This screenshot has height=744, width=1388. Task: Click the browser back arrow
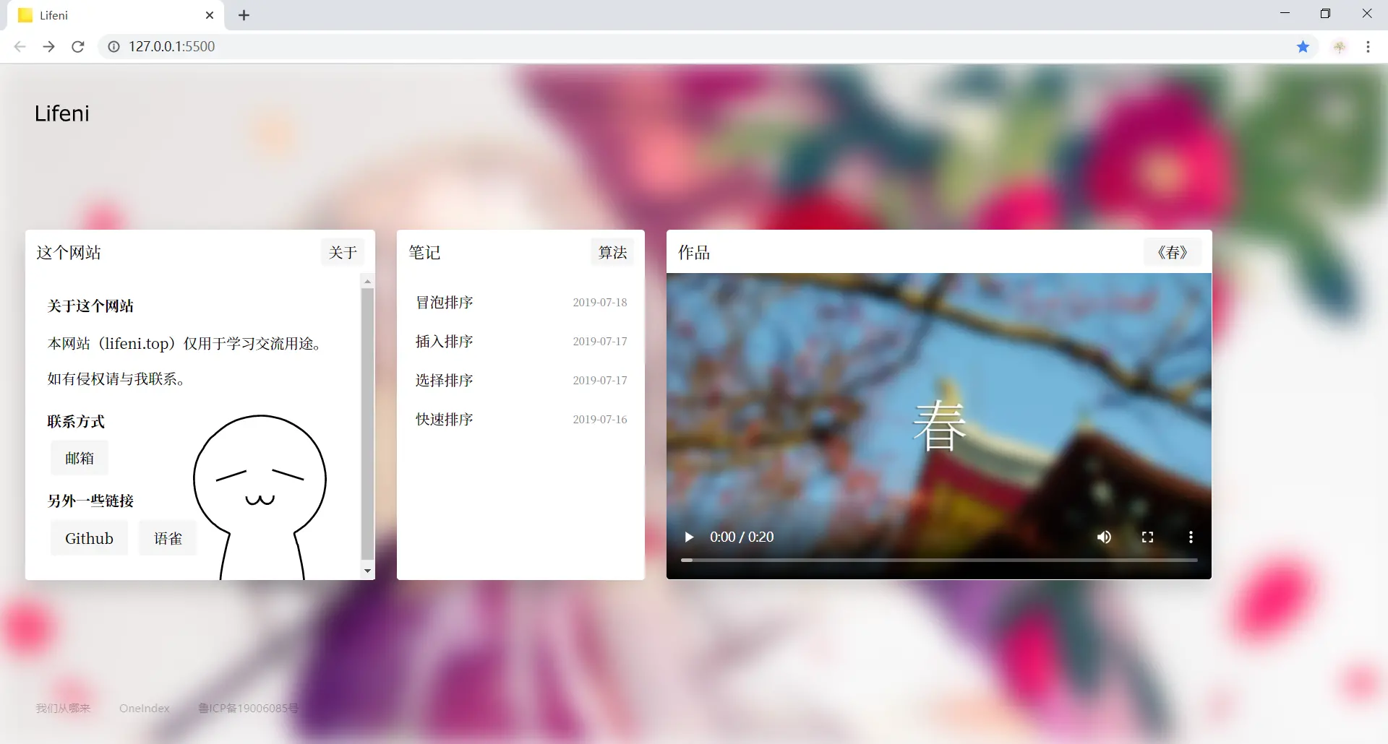pos(20,46)
